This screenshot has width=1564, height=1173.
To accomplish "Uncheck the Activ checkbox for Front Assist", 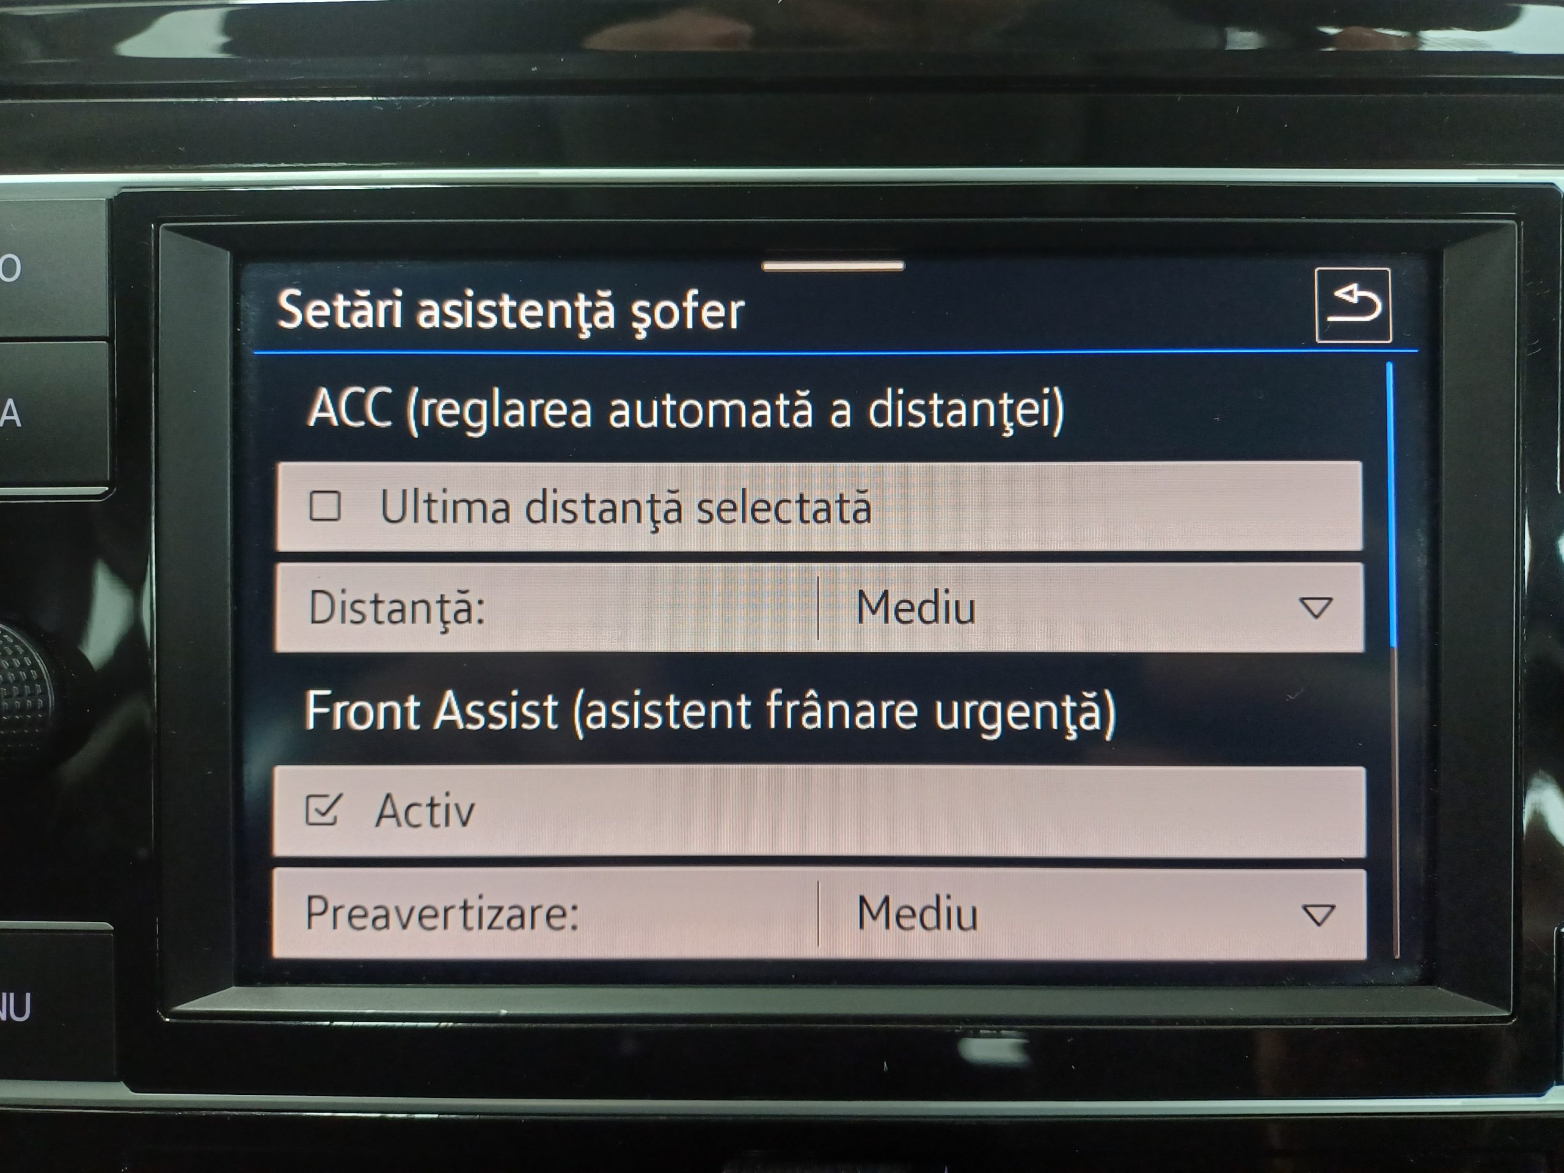I will click(323, 809).
